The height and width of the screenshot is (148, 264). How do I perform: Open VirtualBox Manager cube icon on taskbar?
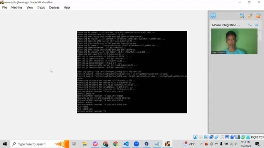click(146, 144)
